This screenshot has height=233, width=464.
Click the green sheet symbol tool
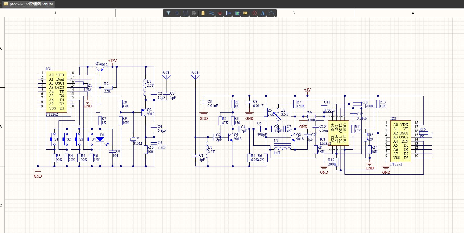237,13
